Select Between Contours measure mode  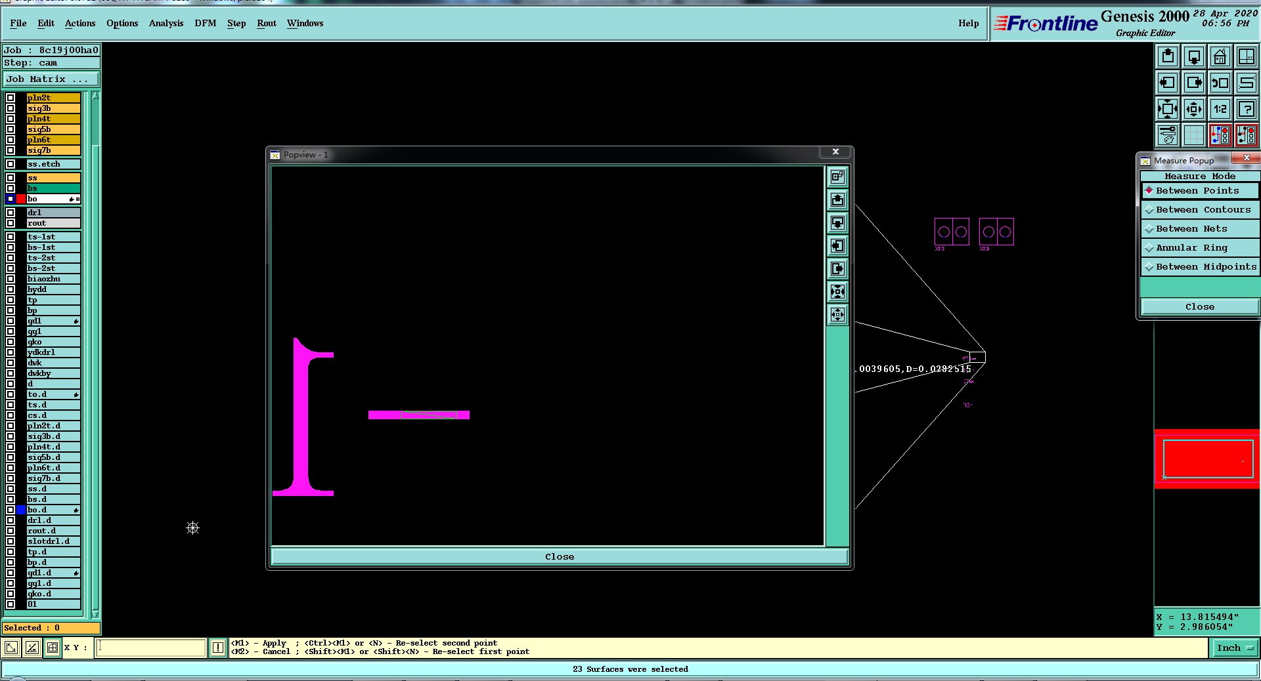point(1200,209)
